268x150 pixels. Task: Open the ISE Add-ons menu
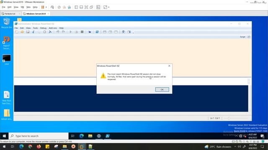pos(53,28)
